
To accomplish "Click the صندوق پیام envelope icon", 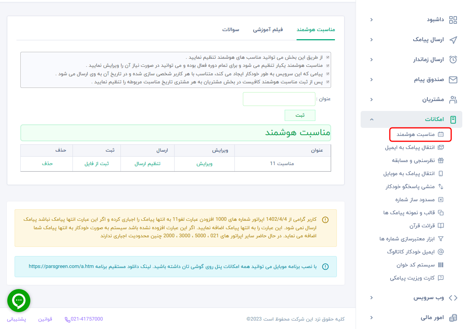I will click(453, 79).
